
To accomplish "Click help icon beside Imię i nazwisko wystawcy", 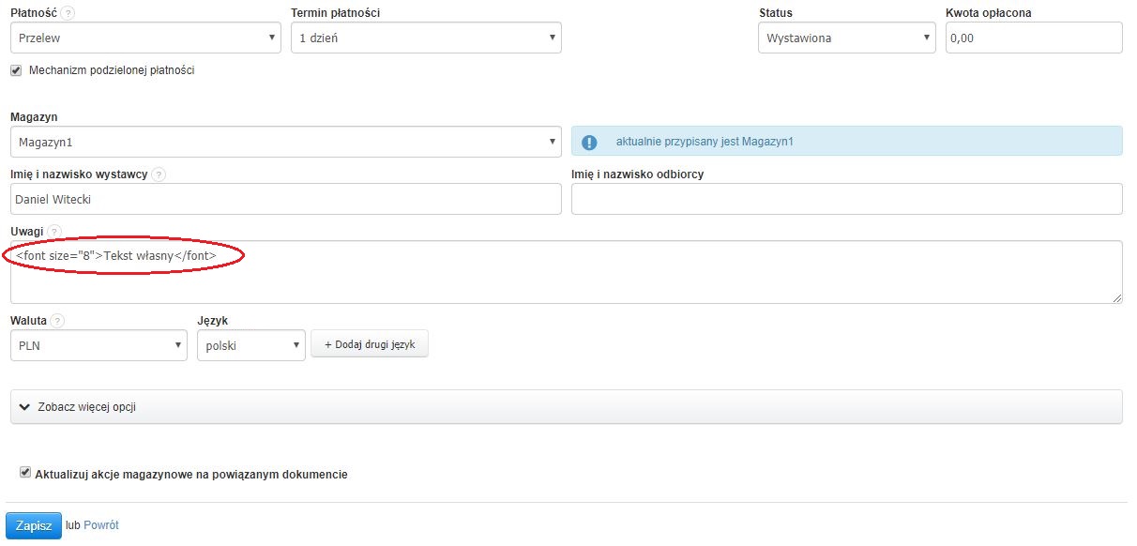I will click(159, 174).
